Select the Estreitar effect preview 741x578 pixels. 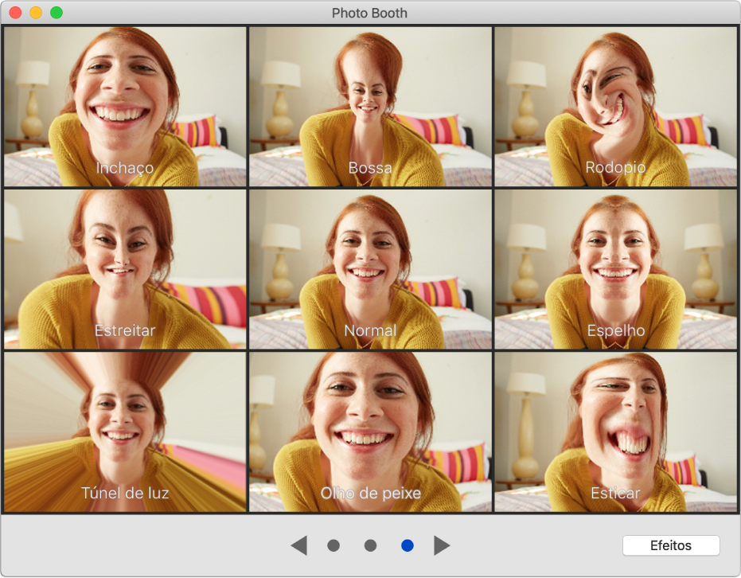click(x=125, y=269)
